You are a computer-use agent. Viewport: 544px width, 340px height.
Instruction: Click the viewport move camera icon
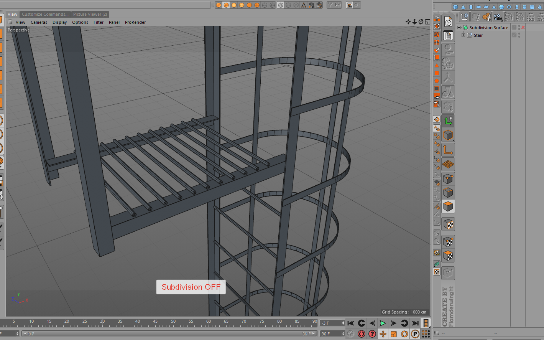tap(408, 22)
